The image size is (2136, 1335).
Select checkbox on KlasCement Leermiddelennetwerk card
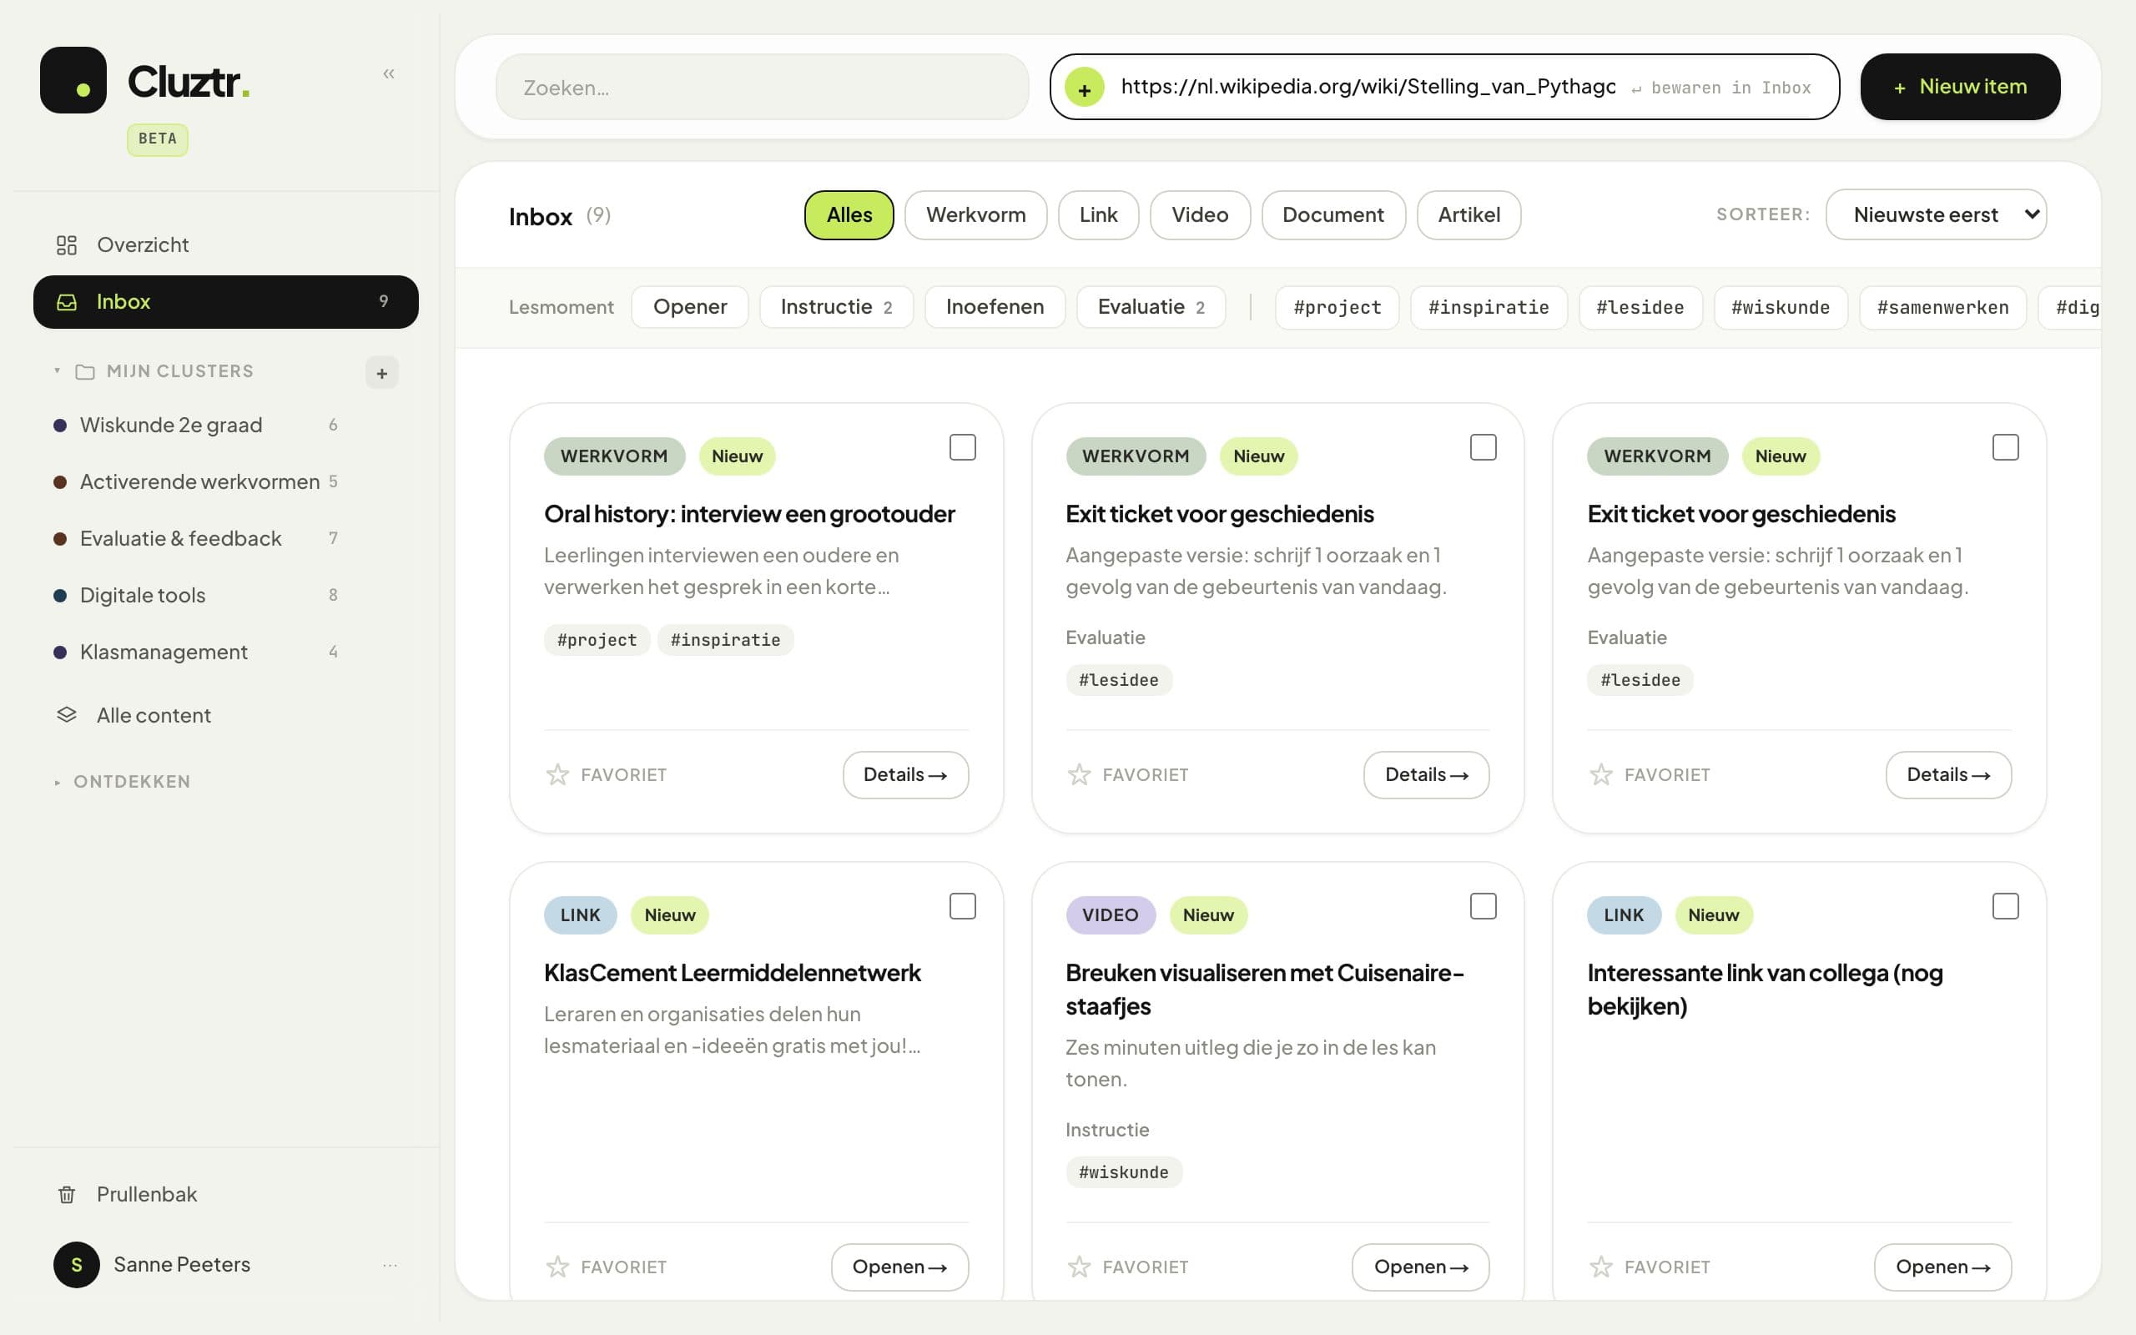[962, 906]
